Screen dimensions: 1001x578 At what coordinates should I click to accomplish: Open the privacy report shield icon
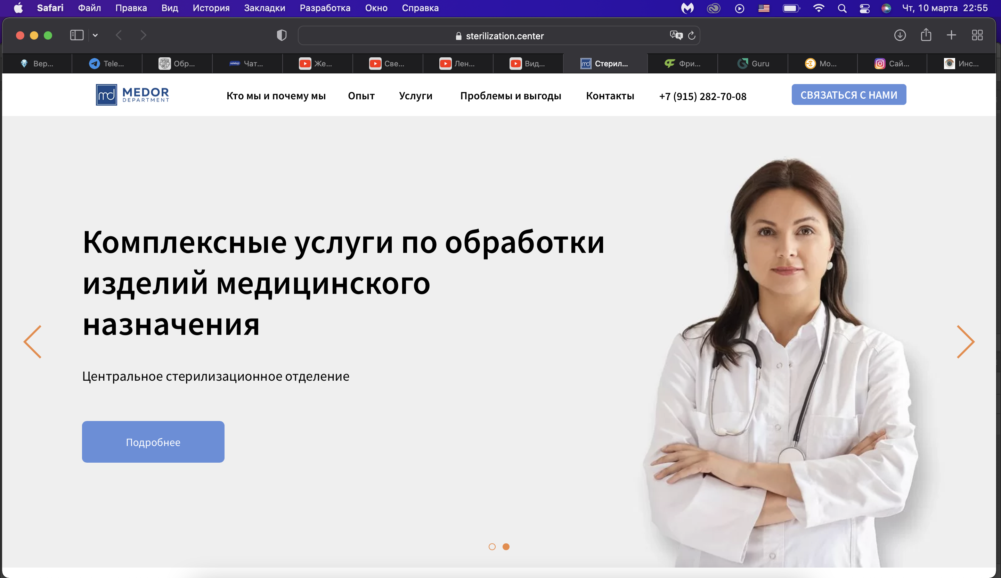point(282,35)
